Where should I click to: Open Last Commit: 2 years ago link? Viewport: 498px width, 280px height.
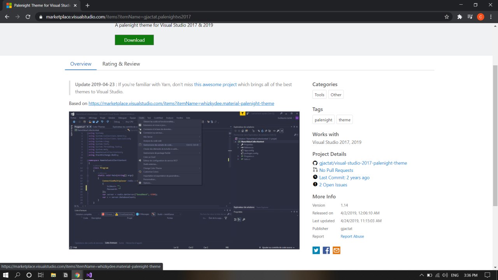[x=344, y=178]
